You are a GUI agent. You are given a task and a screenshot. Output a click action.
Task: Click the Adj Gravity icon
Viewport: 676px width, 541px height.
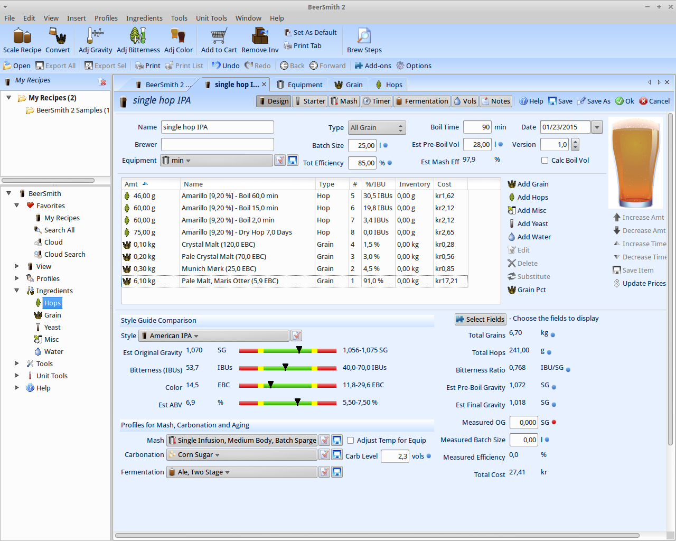point(95,40)
